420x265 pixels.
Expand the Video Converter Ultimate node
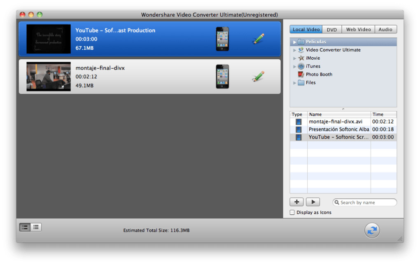[294, 50]
